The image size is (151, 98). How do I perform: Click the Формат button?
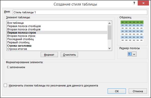[x=49, y=55]
